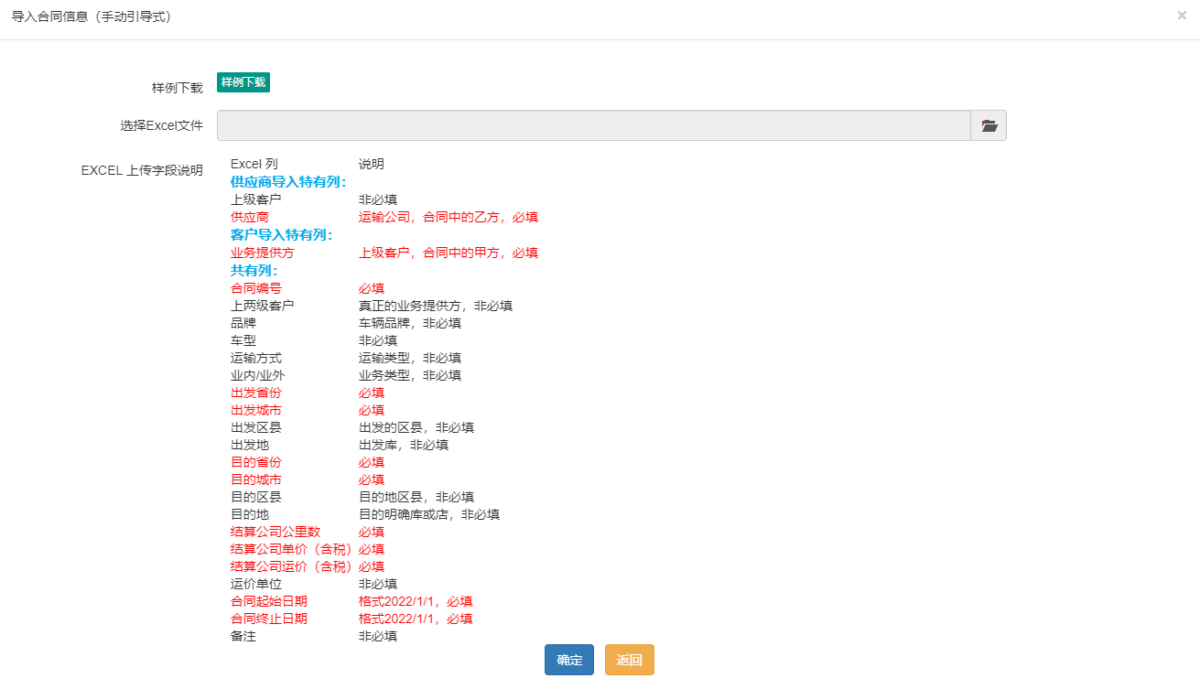Click the 目的省份 field name
The width and height of the screenshot is (1200, 700).
(256, 462)
